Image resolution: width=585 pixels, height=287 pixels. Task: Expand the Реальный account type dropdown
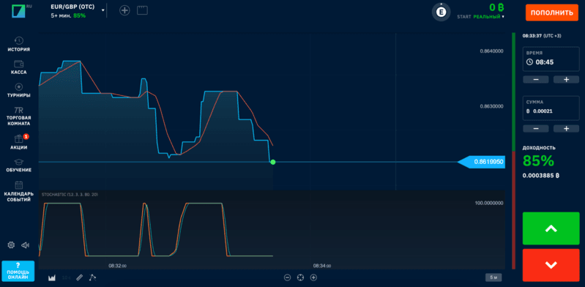pos(489,17)
